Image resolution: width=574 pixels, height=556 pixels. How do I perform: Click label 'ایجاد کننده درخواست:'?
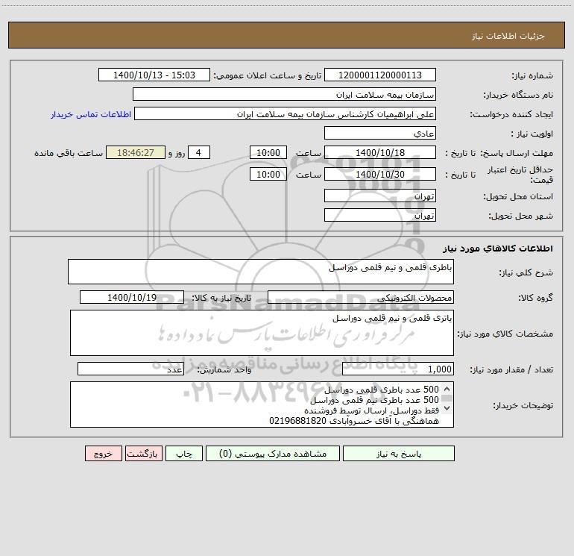511,114
